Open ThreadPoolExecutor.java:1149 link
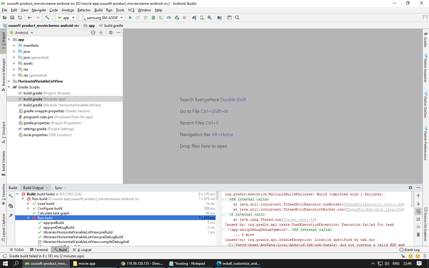 click(x=373, y=204)
